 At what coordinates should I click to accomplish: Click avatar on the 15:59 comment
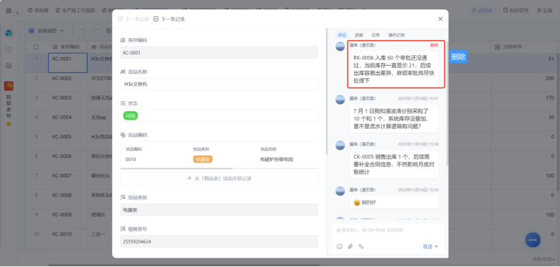tap(340, 191)
